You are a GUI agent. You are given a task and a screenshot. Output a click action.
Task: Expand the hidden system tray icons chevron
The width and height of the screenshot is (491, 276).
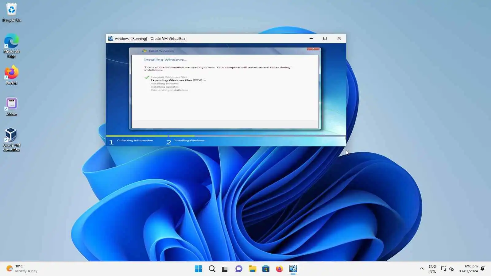422,269
